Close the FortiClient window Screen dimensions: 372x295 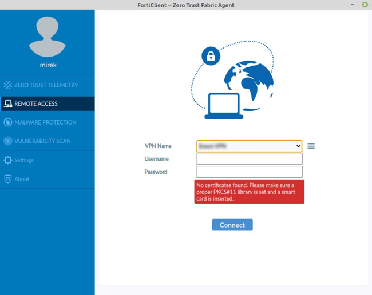[365, 5]
